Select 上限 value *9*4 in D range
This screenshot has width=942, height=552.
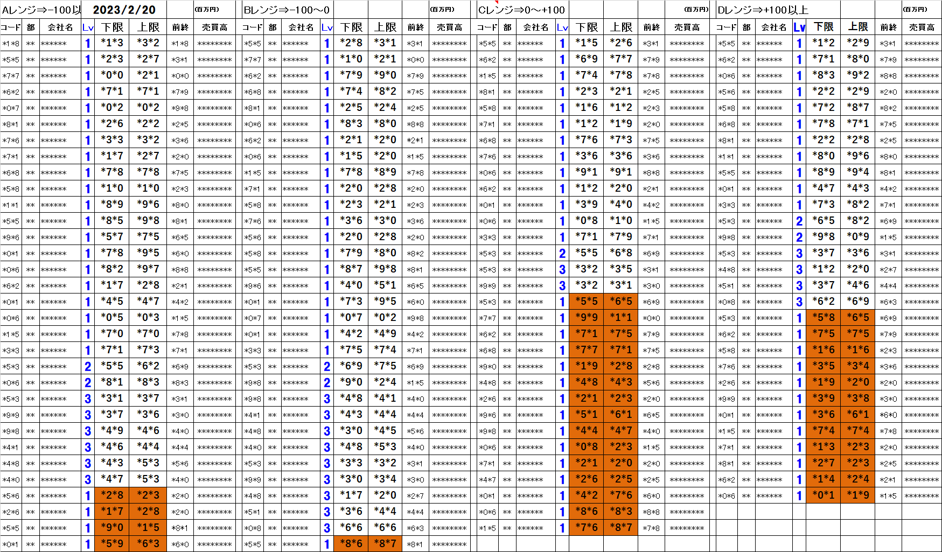(857, 172)
